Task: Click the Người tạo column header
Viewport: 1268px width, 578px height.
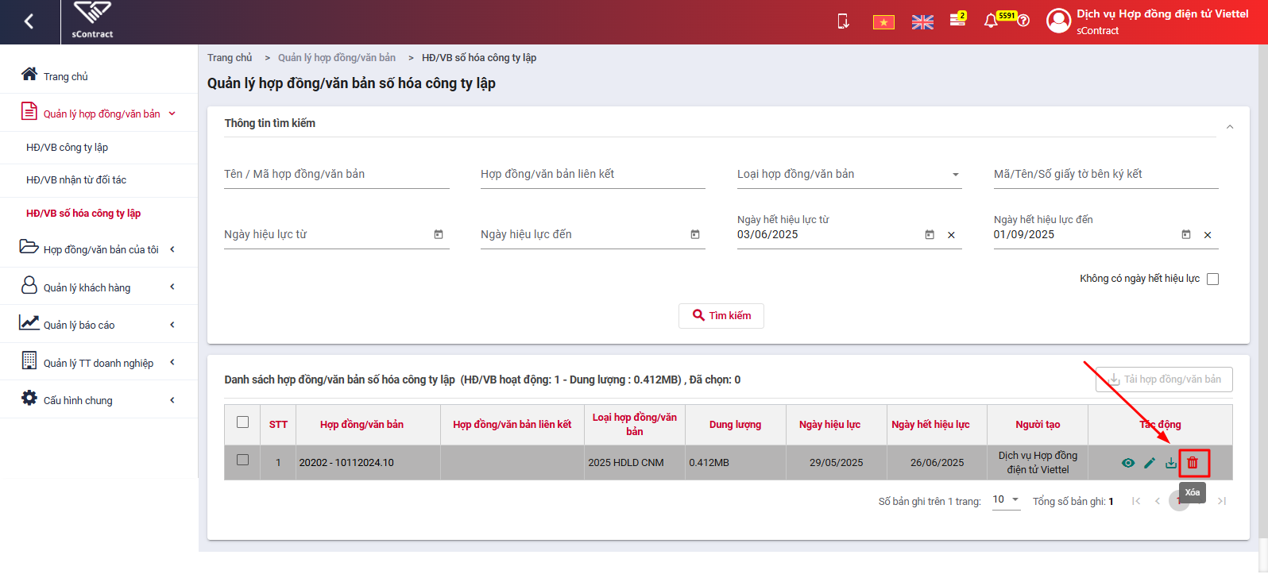Action: pos(1038,425)
